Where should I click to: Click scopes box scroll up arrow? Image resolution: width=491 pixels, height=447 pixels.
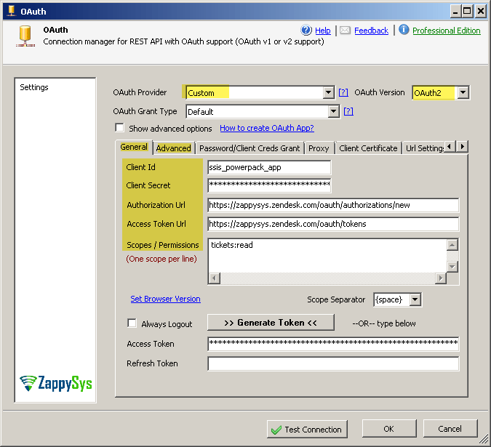(452, 245)
